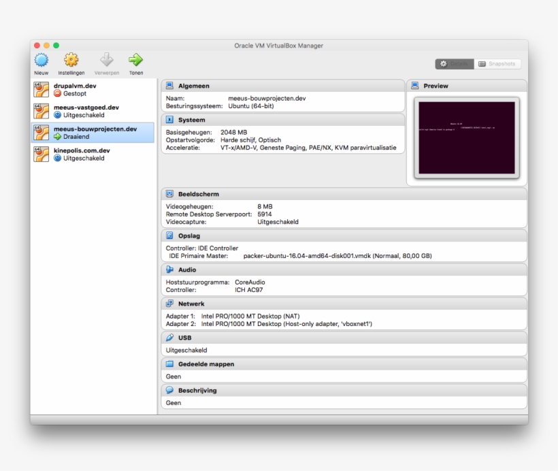The width and height of the screenshot is (558, 471).
Task: Open the Opslag section header link
Action: coord(189,235)
